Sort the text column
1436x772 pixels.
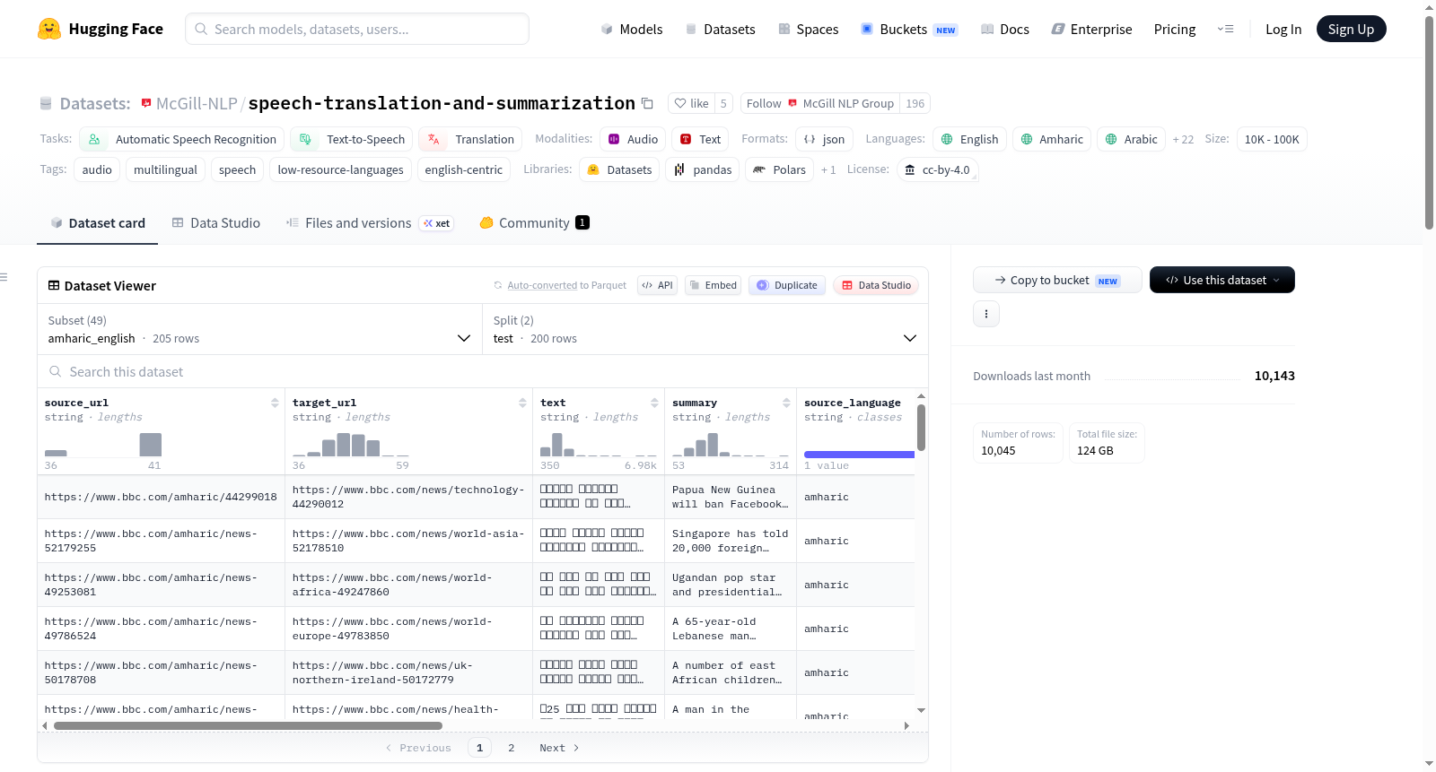[654, 403]
